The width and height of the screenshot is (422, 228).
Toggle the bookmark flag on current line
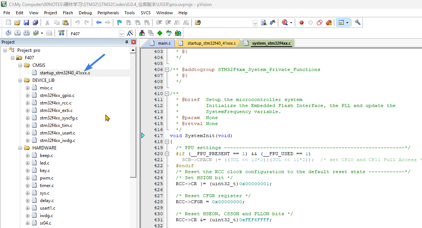pyautogui.click(x=119, y=23)
